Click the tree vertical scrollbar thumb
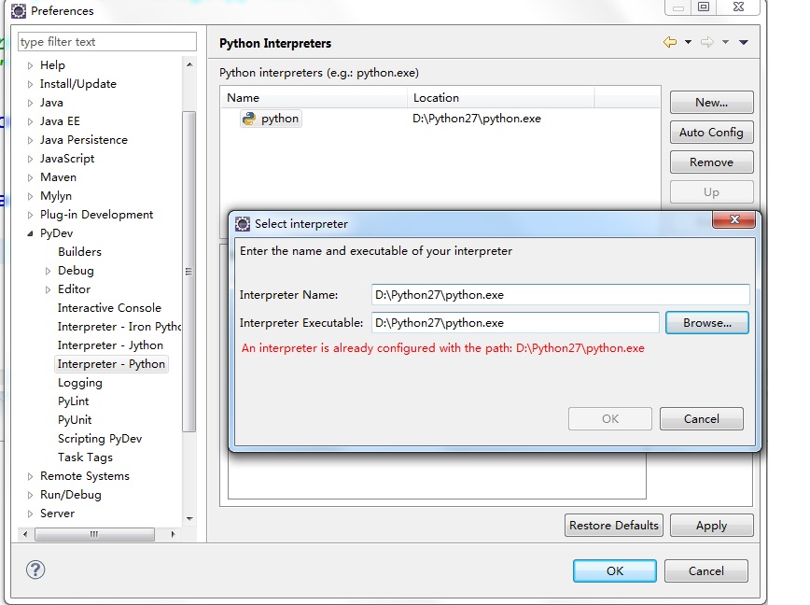Screen dimensions: 810x605 coord(189,272)
